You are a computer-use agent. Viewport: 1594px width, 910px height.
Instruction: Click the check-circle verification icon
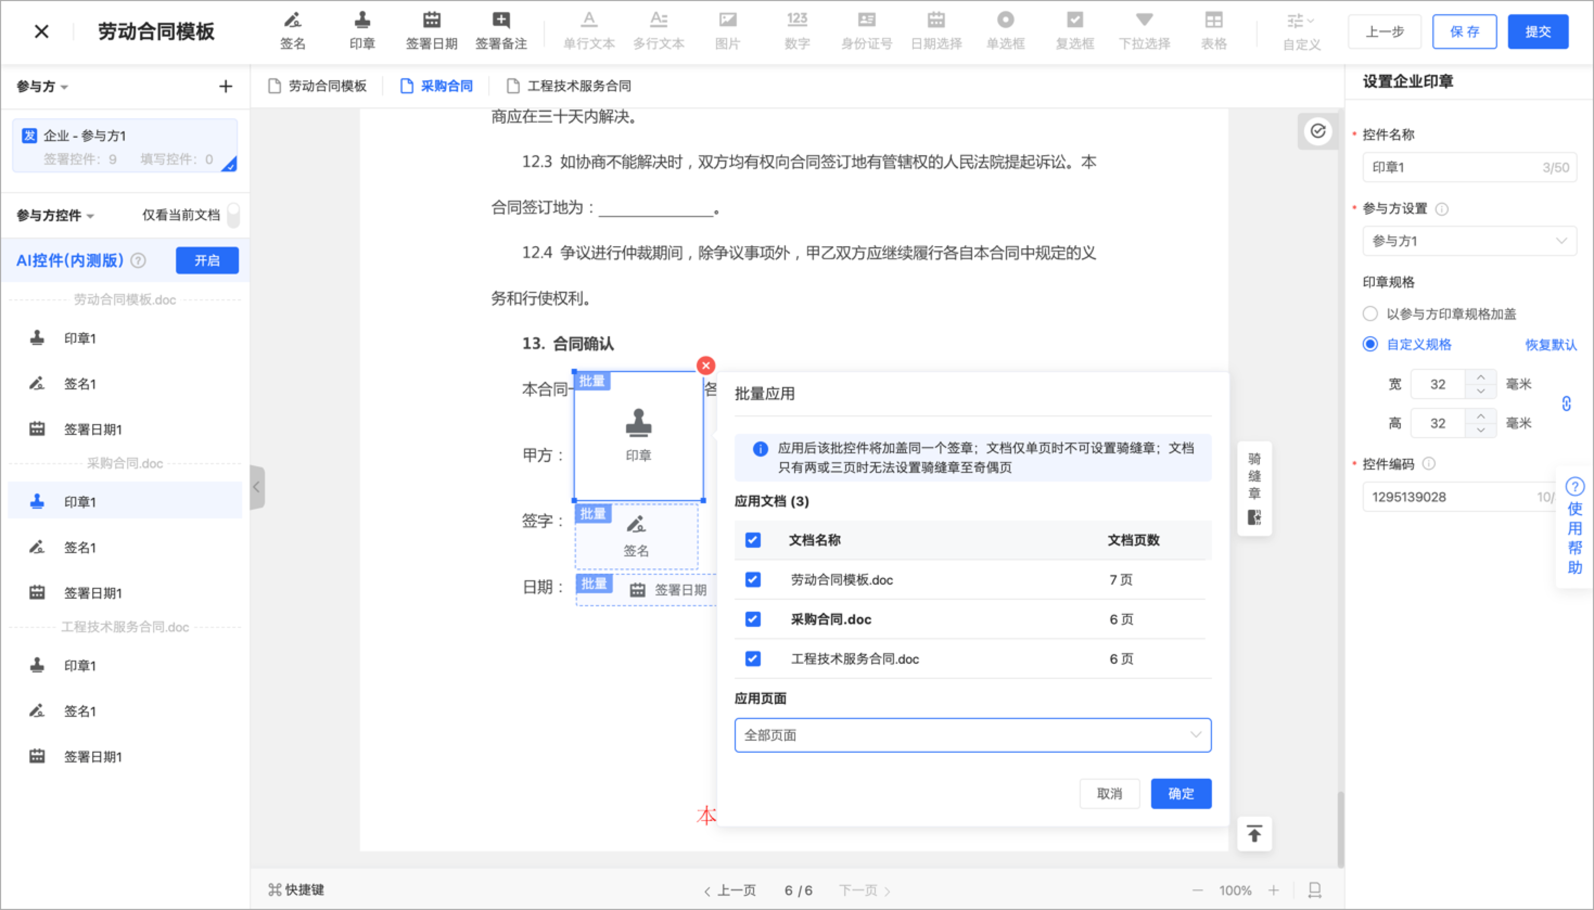coord(1318,131)
